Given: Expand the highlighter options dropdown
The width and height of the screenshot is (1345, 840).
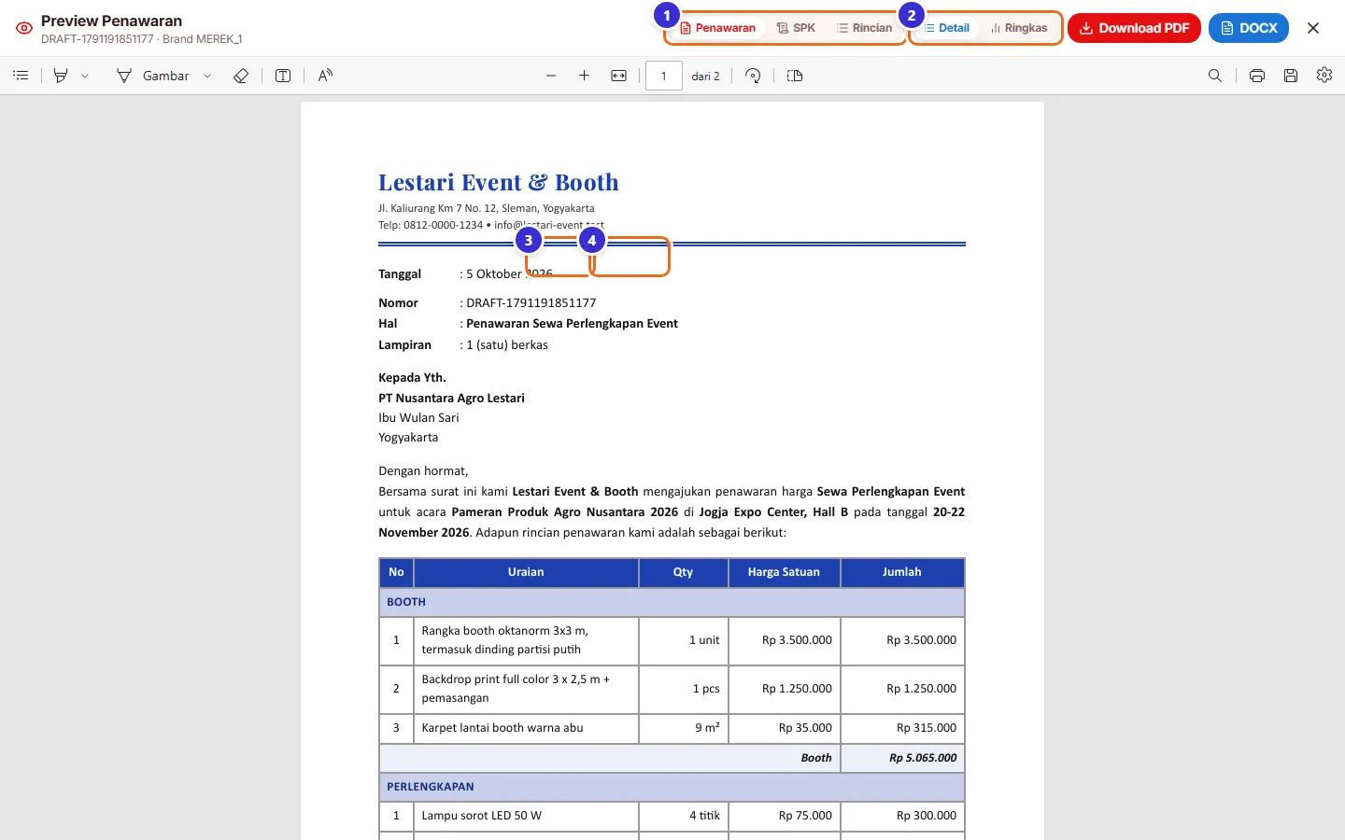Looking at the screenshot, I should click(85, 76).
